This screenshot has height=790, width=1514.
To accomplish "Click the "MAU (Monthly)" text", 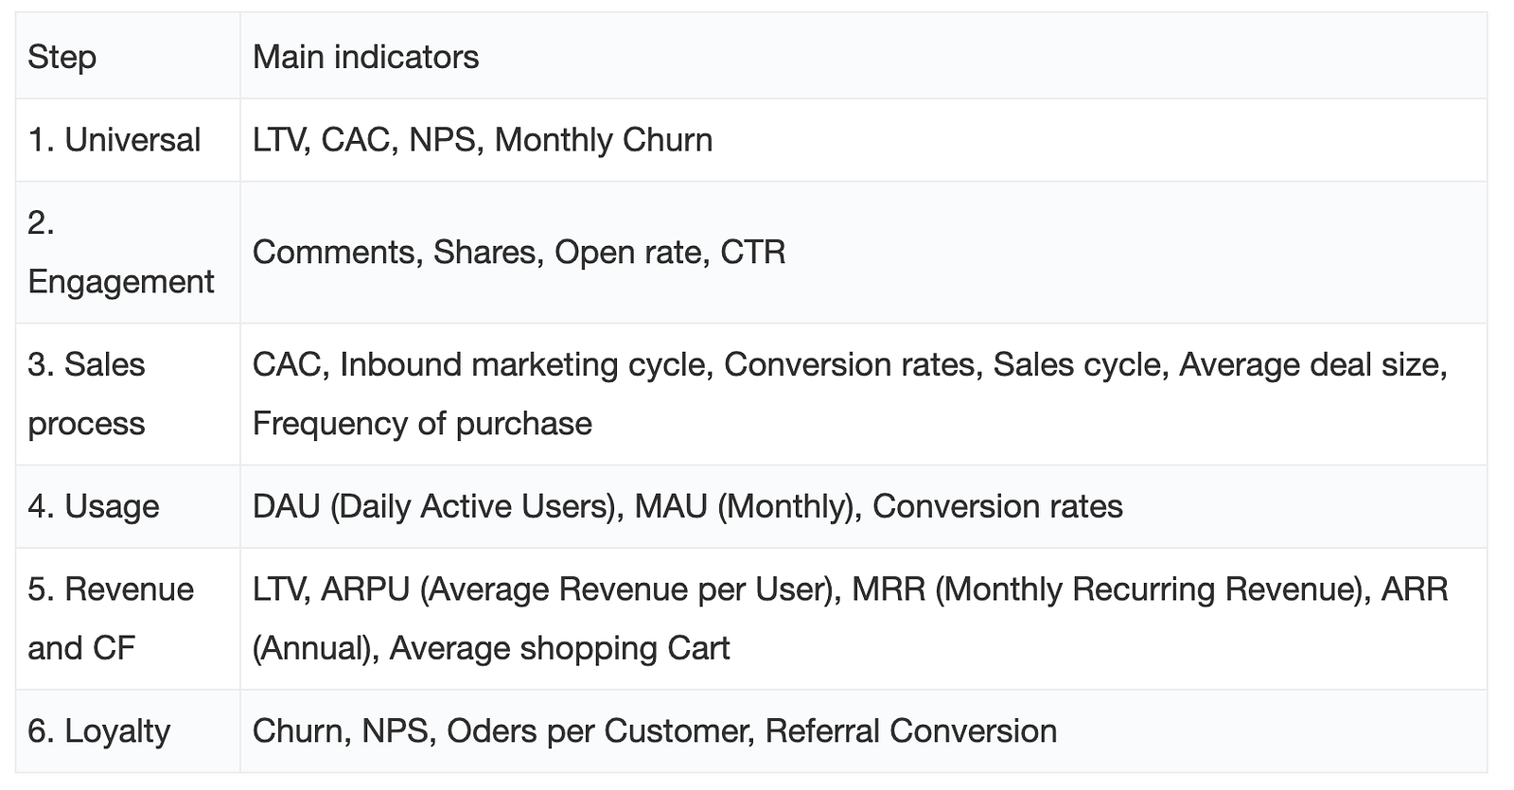I will tap(746, 507).
